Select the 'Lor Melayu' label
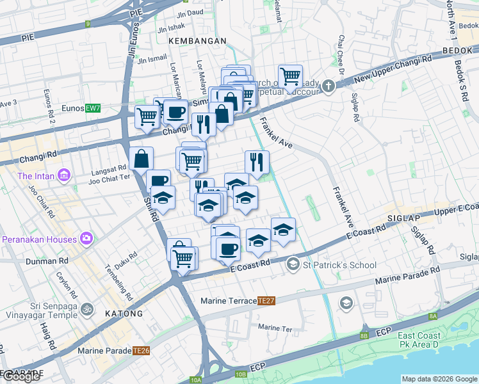This screenshot has width=479, height=384. [201, 77]
